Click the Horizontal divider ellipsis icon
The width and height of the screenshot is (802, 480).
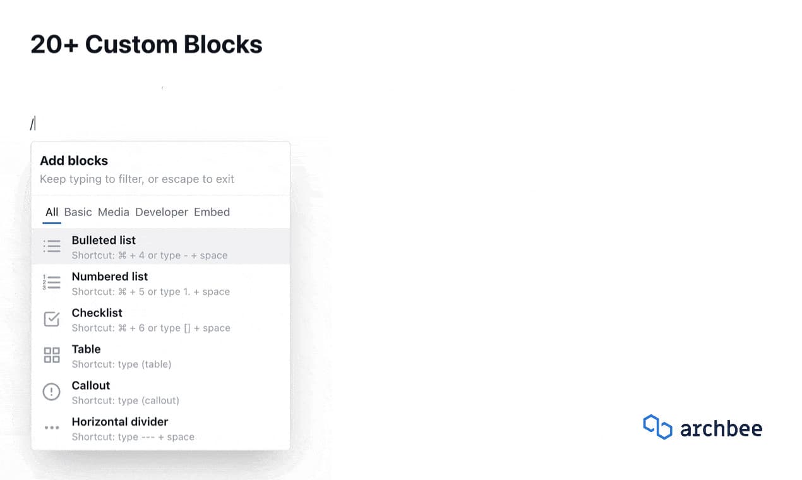(51, 428)
